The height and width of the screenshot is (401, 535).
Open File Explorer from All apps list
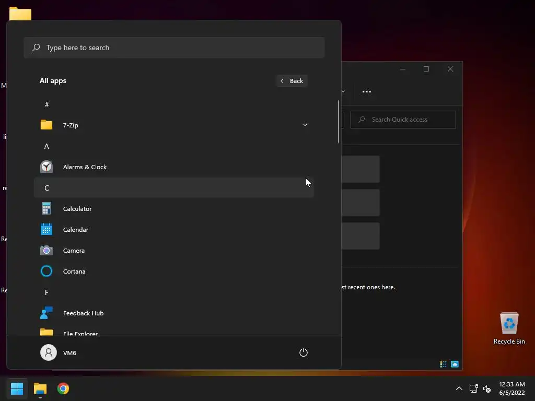pyautogui.click(x=173, y=332)
